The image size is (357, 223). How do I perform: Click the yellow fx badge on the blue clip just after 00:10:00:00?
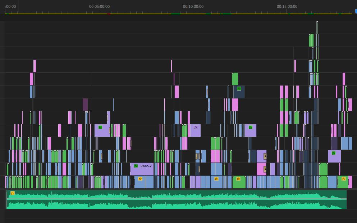pyautogui.click(x=216, y=179)
